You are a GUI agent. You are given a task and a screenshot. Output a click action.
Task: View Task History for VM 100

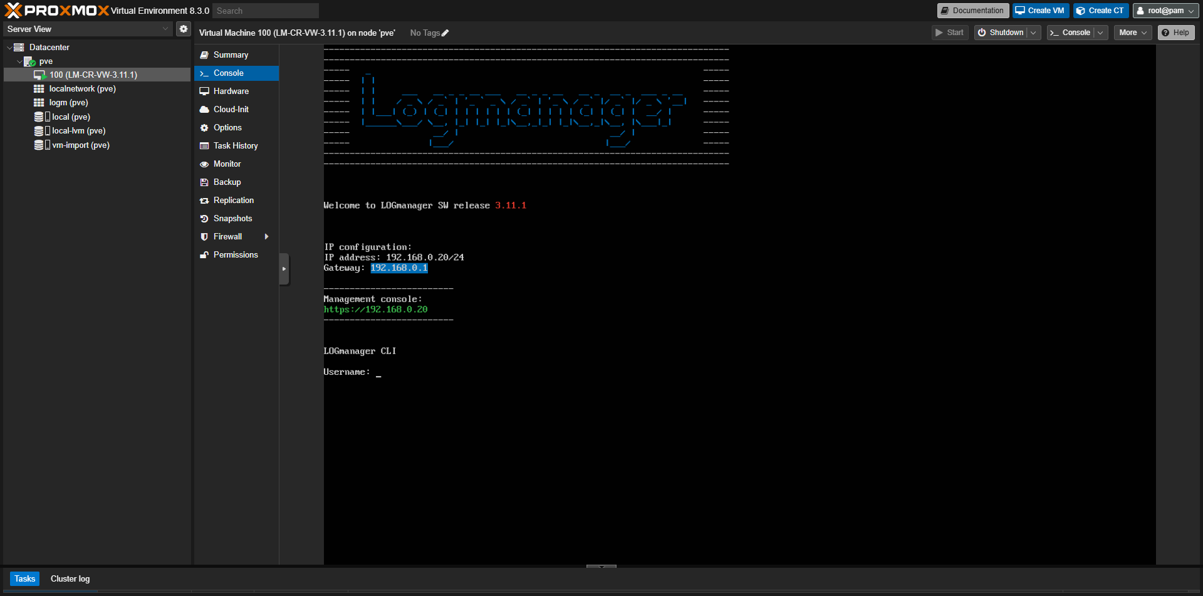pos(236,145)
